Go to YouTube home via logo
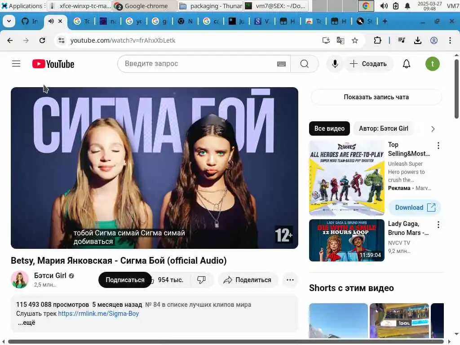Image resolution: width=460 pixels, height=345 pixels. point(53,64)
